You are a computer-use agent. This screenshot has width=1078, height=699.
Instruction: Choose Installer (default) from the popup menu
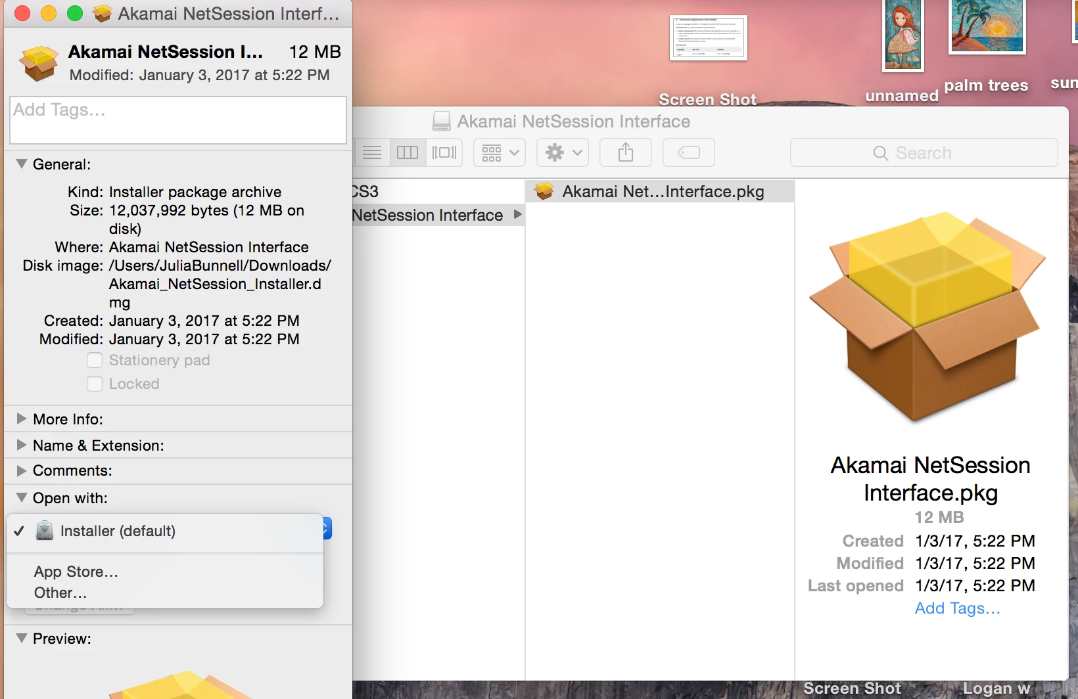[165, 531]
